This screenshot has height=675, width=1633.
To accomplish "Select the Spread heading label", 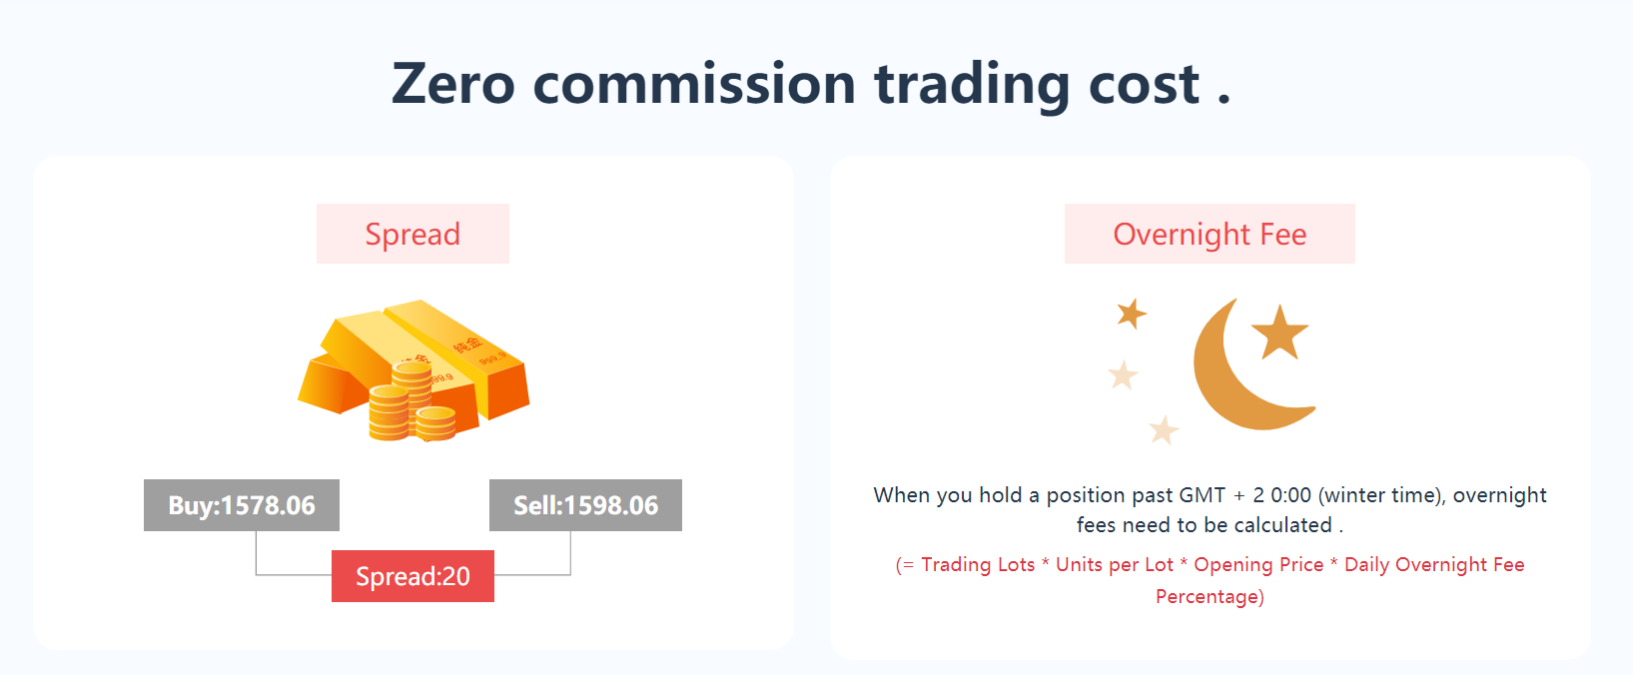I will pyautogui.click(x=412, y=234).
